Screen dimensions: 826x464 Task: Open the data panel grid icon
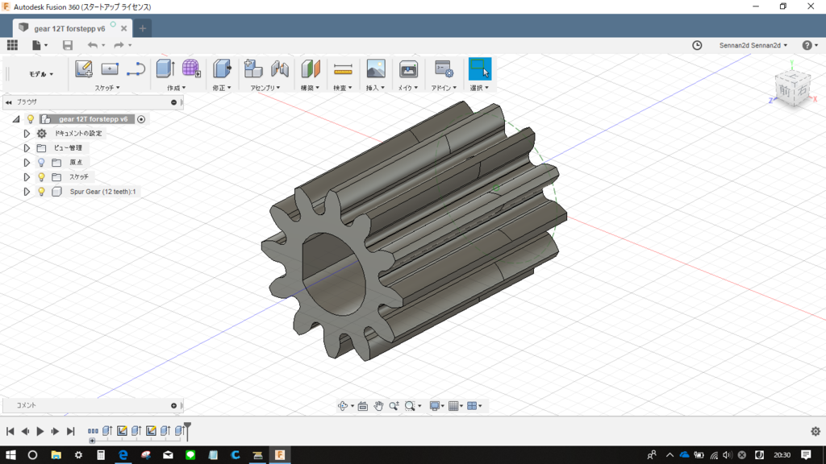tap(12, 45)
